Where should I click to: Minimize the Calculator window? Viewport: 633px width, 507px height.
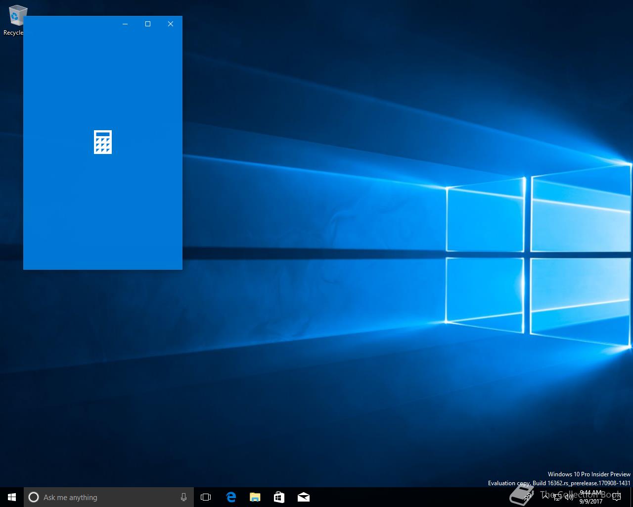125,24
